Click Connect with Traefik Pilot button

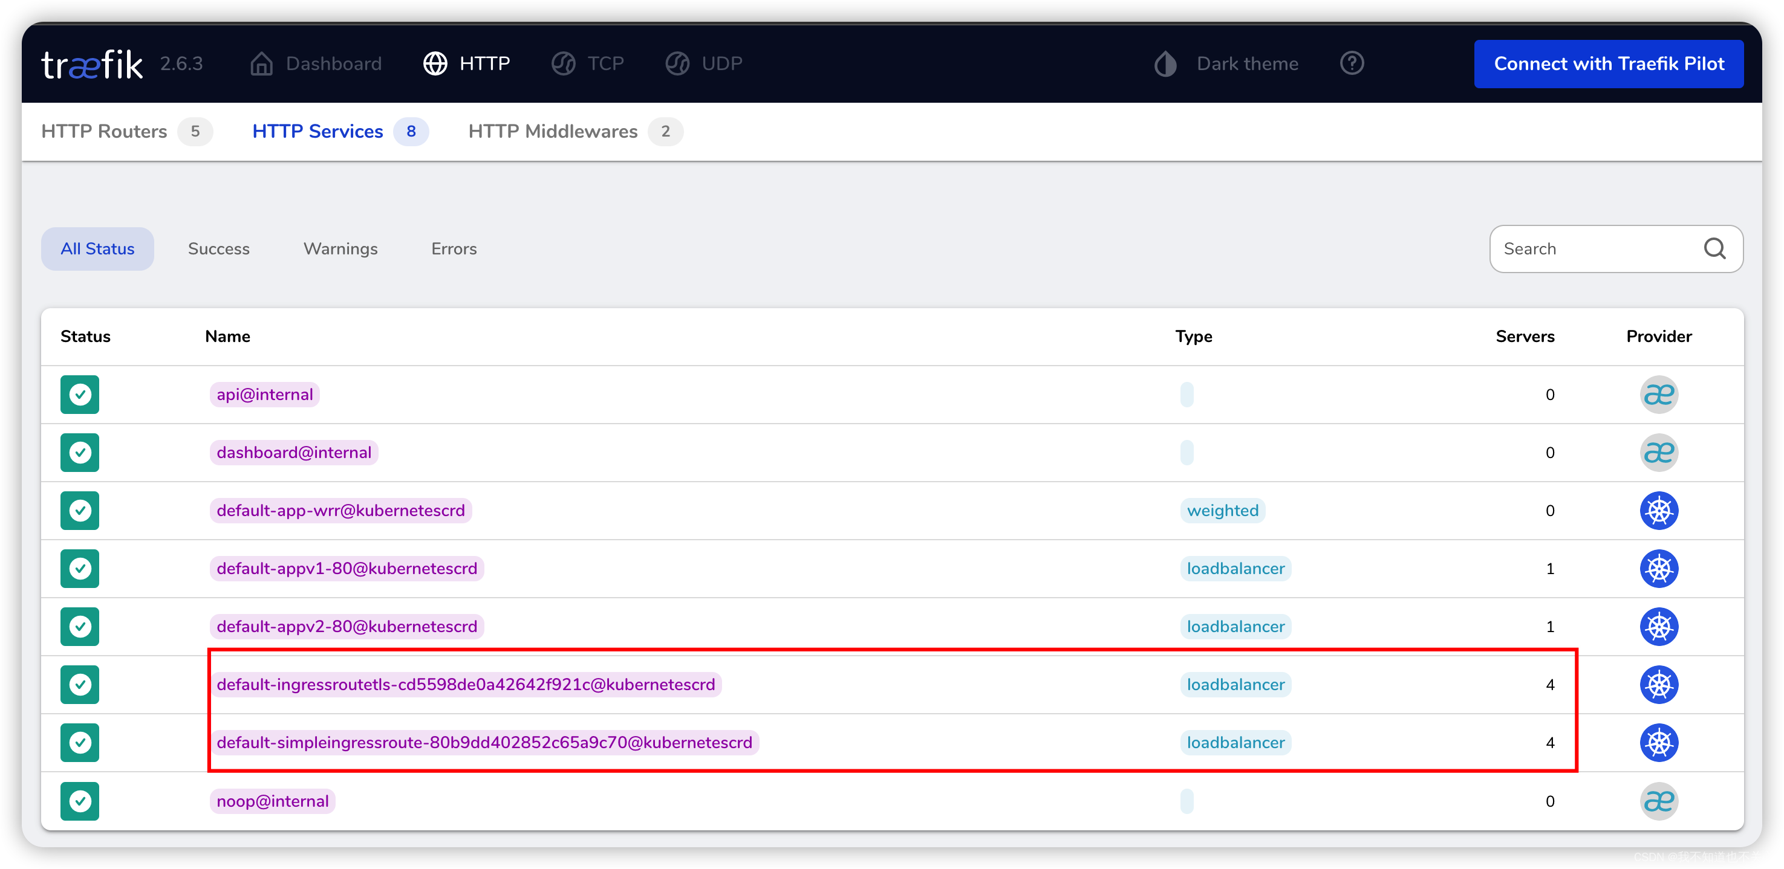(1608, 63)
